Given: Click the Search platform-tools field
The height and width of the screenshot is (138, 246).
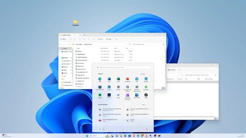Looking at the screenshot, I should (x=148, y=44).
